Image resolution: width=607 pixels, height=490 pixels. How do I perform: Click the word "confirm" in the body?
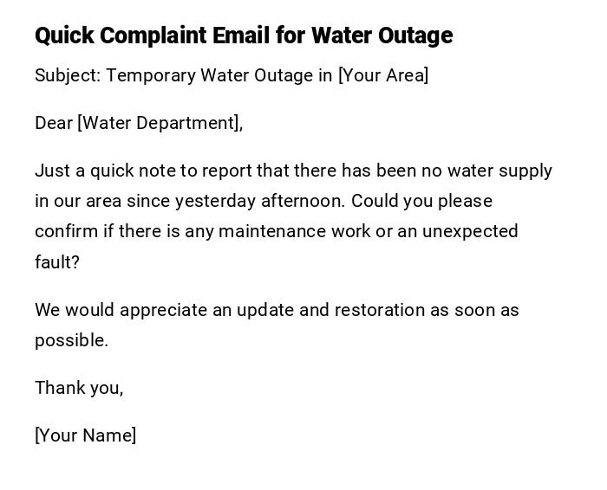tap(63, 231)
